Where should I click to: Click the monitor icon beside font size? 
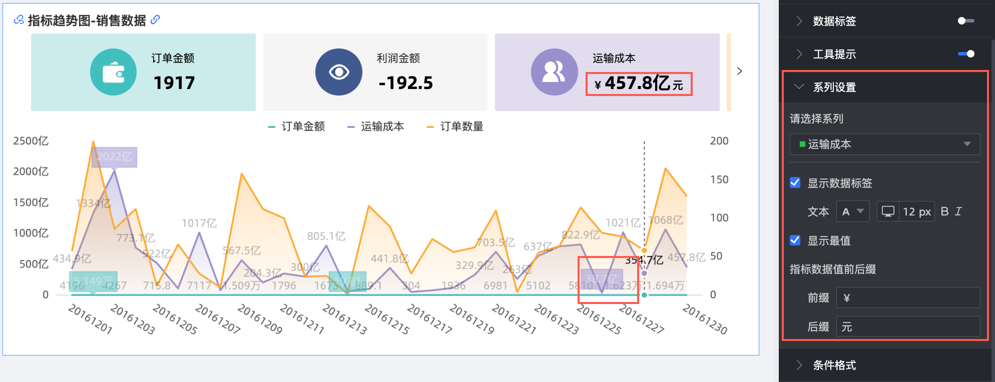click(888, 211)
